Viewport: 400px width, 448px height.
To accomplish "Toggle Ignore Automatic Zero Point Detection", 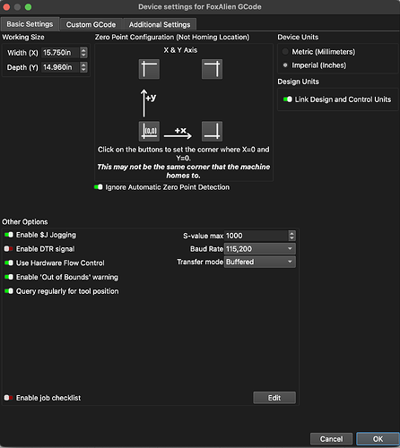I will (99, 187).
